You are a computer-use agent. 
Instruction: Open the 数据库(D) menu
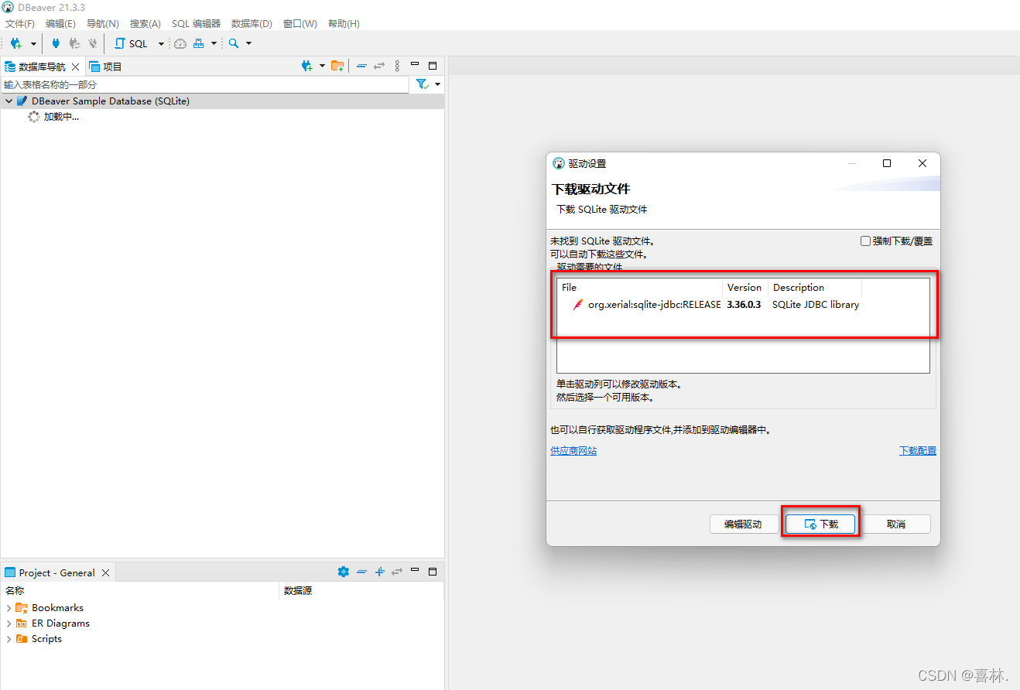252,24
